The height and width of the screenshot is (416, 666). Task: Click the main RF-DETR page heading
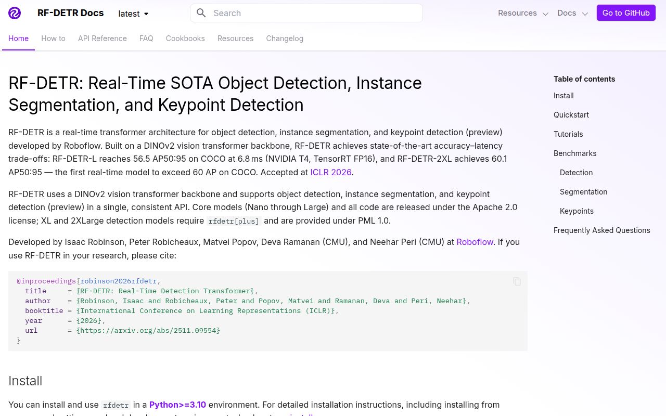pyautogui.click(x=215, y=94)
